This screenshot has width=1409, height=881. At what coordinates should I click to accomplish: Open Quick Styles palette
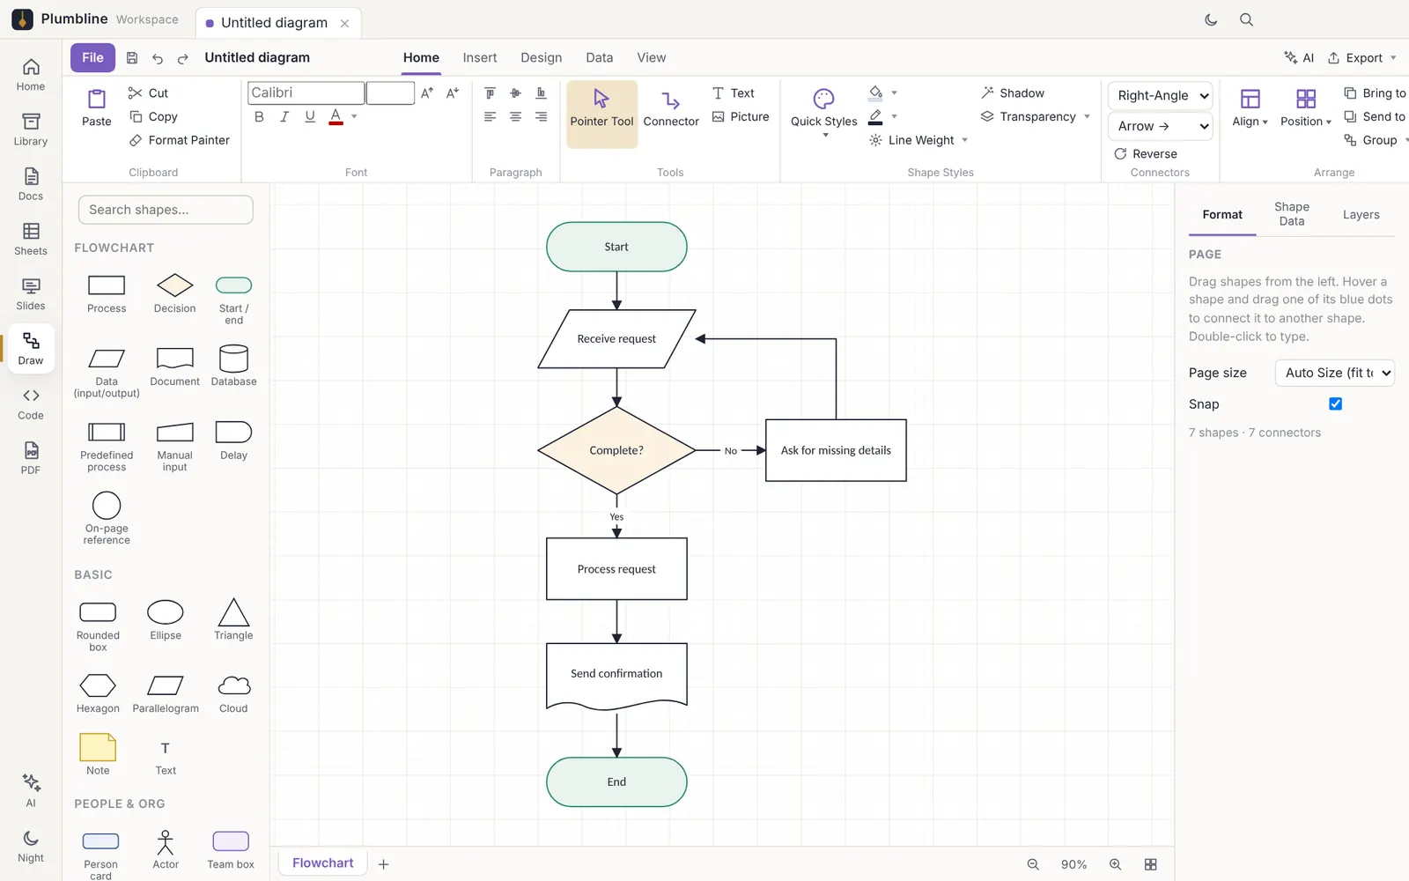click(823, 111)
